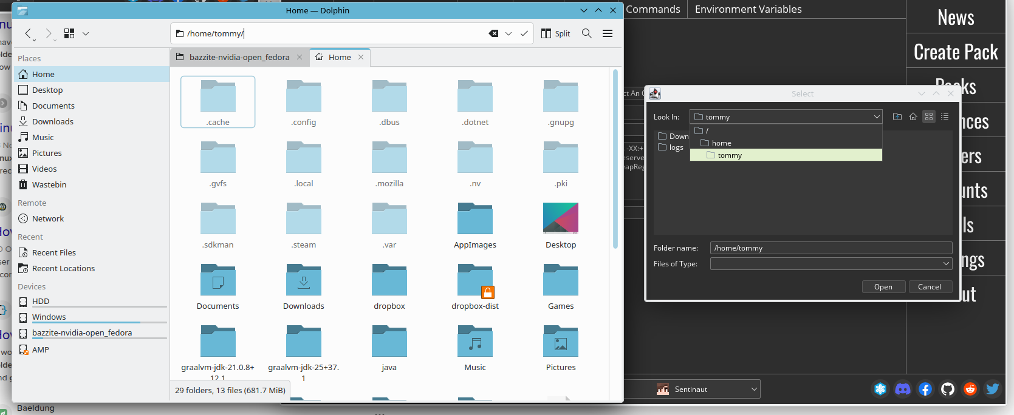Open Pictures in the Places panel
This screenshot has width=1014, height=415.
point(91,153)
